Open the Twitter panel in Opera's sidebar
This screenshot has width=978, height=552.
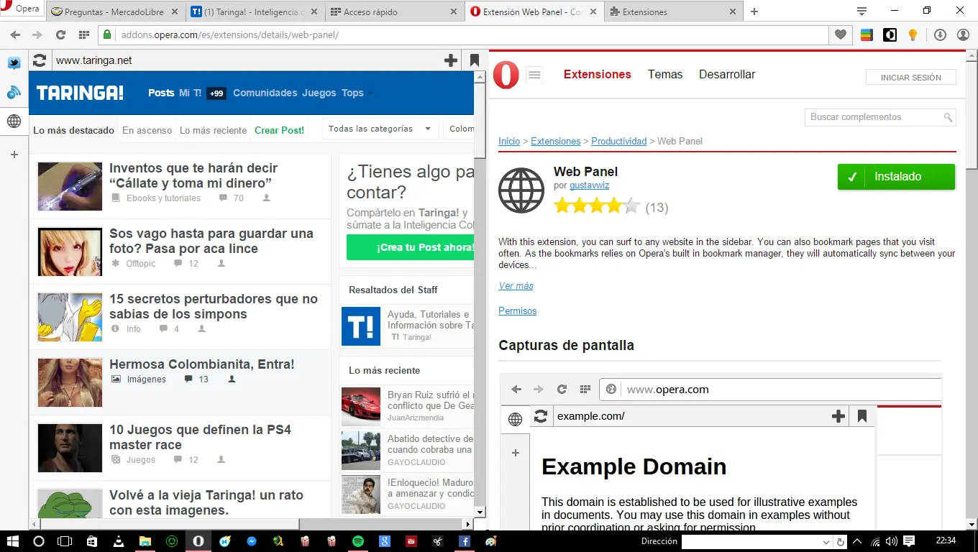click(x=14, y=63)
